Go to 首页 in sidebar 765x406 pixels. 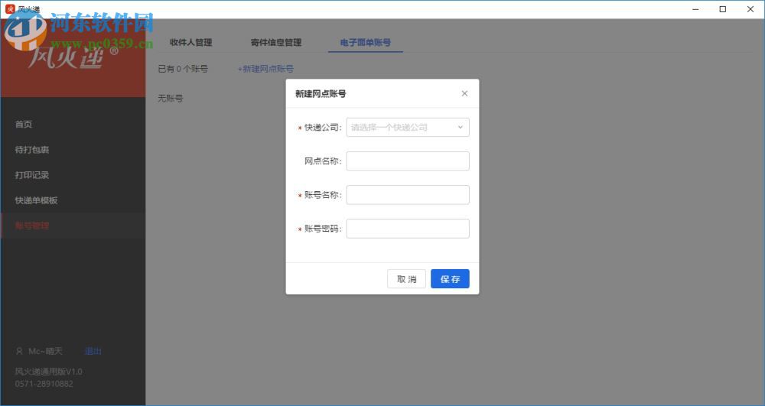click(24, 125)
